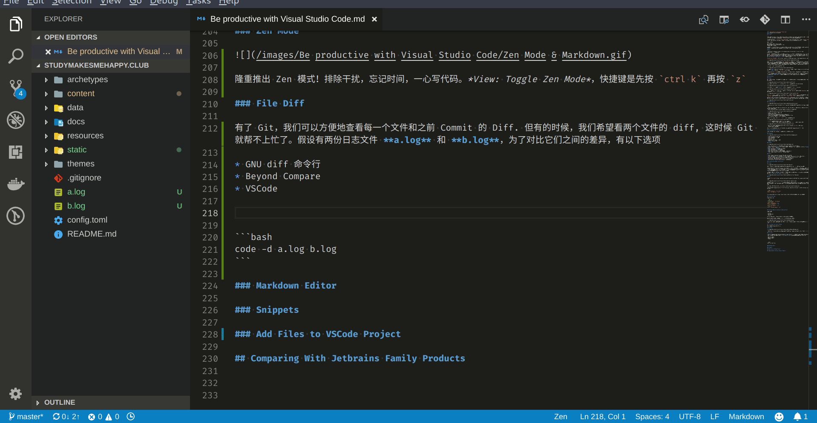
Task: Click Ln 218, Col 1 position indicator
Action: point(603,417)
